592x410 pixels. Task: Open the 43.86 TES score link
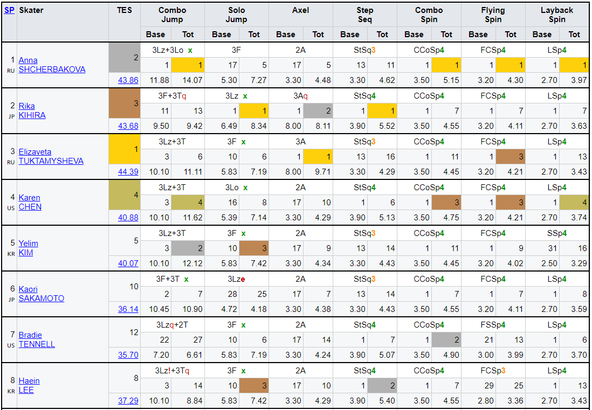tap(128, 80)
